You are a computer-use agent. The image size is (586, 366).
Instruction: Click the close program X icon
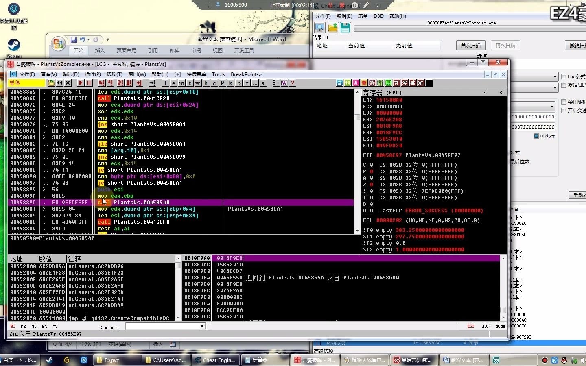tap(68, 83)
